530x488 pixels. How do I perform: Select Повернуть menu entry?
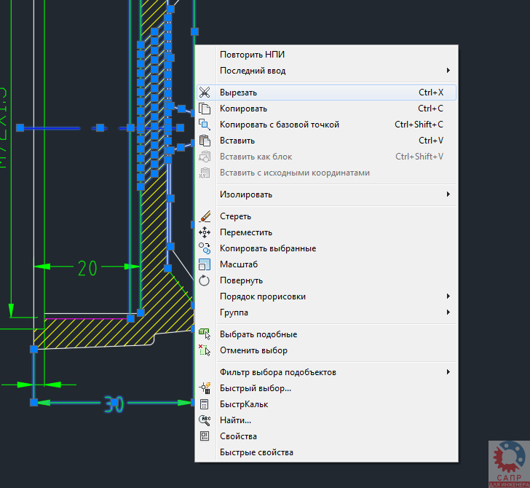326,280
